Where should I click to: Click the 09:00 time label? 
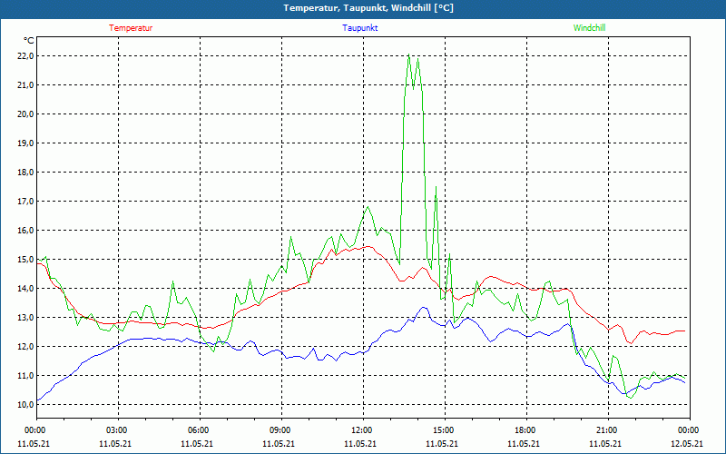point(281,430)
